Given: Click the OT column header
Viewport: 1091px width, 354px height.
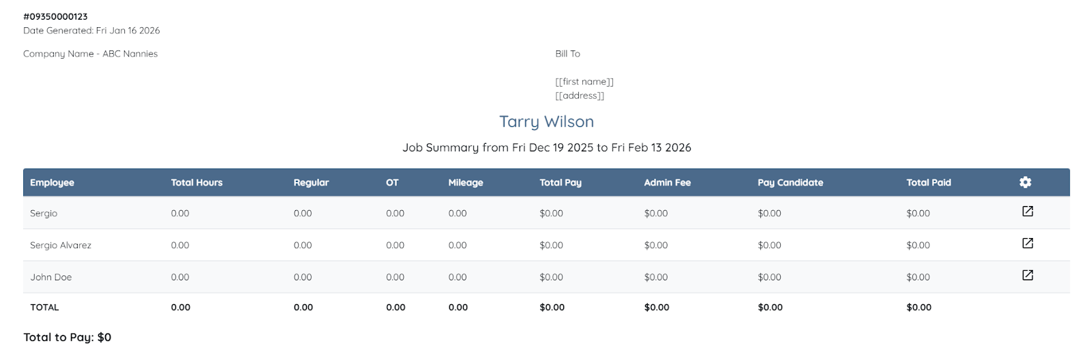Looking at the screenshot, I should tap(392, 183).
